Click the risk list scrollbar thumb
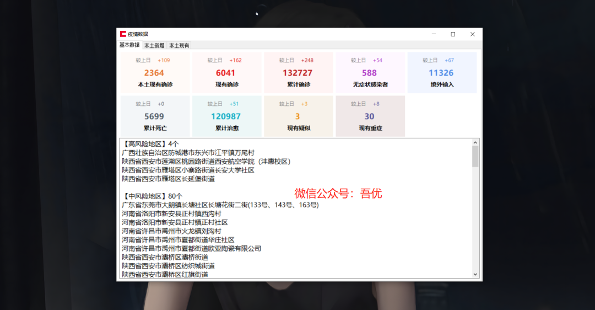Image resolution: width=595 pixels, height=310 pixels. (x=475, y=157)
